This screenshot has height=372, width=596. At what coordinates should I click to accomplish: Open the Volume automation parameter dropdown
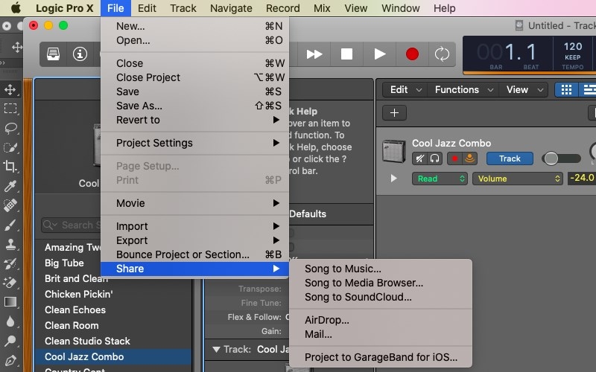(x=519, y=179)
